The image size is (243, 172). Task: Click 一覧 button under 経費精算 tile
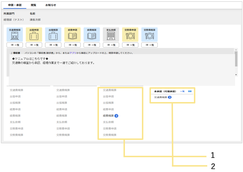[92, 45]
